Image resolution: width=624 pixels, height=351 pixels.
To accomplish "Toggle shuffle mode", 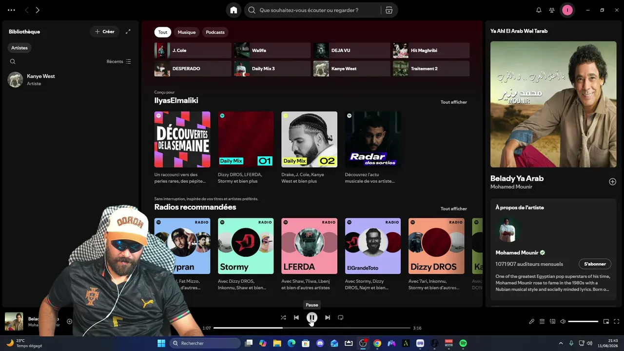I will pos(283,317).
